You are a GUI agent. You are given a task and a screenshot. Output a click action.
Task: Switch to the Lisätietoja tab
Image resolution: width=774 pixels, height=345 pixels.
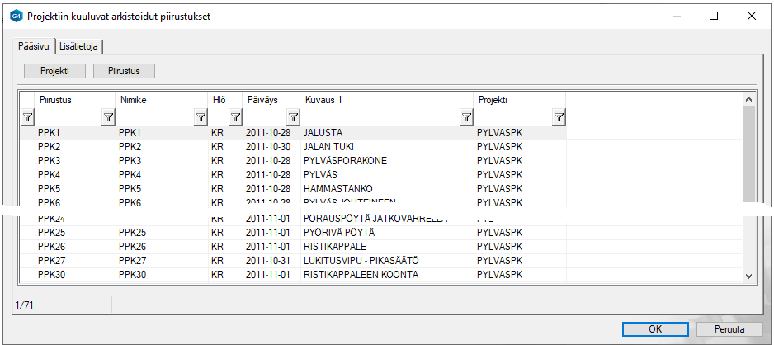pos(78,46)
